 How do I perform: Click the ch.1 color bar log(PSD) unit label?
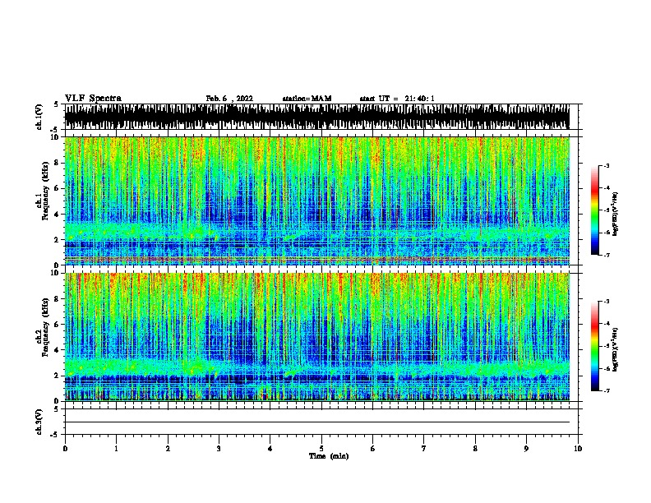616,214
